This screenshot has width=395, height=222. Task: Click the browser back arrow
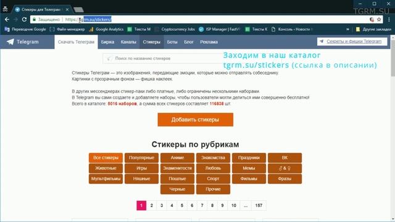point(7,19)
